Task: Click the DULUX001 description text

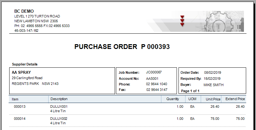Action: [x=59, y=106]
